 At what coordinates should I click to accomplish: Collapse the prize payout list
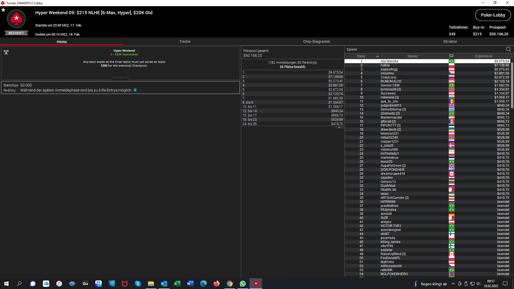[339, 128]
